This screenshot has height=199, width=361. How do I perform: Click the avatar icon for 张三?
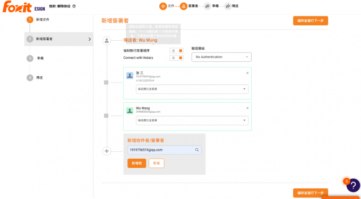(130, 76)
